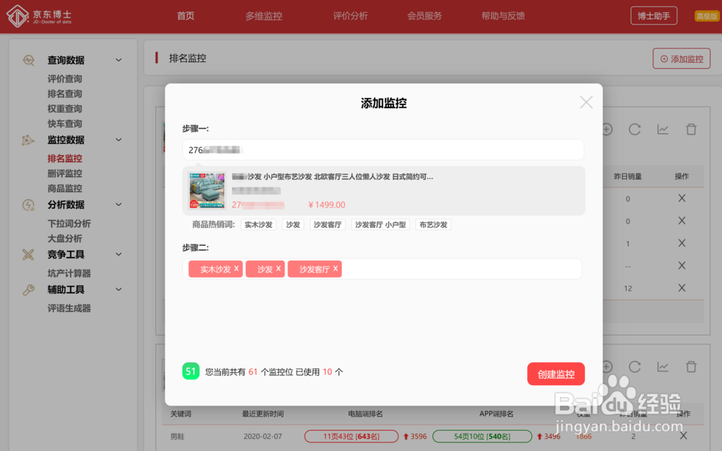722x451 pixels.
Task: Click the 博士助手 button in the top bar
Action: pyautogui.click(x=653, y=15)
